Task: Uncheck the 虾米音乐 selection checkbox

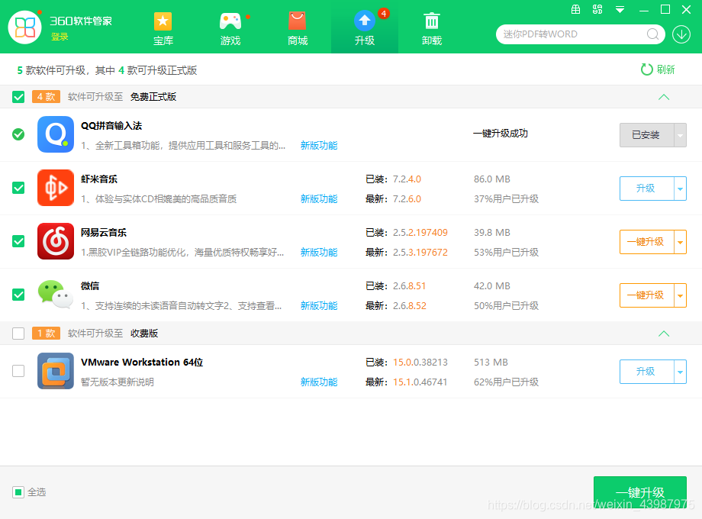Action: point(18,189)
